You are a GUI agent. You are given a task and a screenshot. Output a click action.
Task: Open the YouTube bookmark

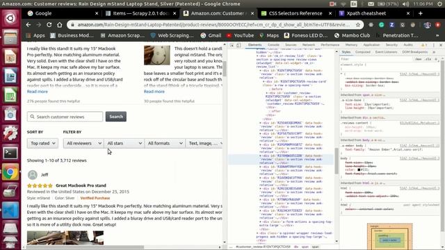coord(240,35)
